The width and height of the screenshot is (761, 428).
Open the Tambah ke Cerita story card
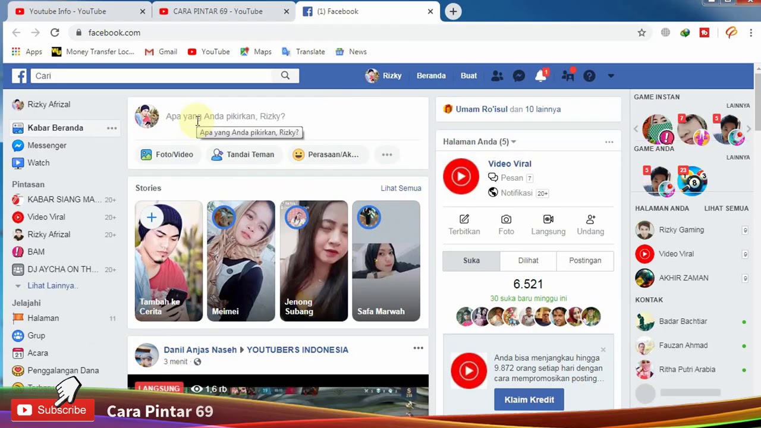(x=169, y=261)
